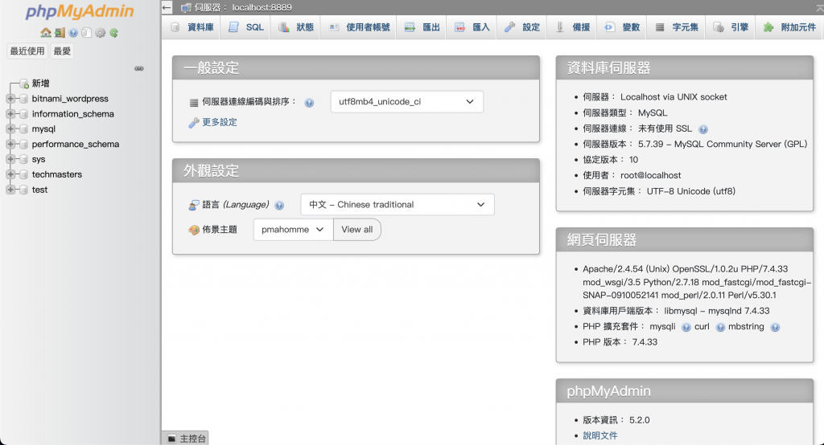The width and height of the screenshot is (824, 445).
Task: Expand the test database node
Action: pos(10,190)
